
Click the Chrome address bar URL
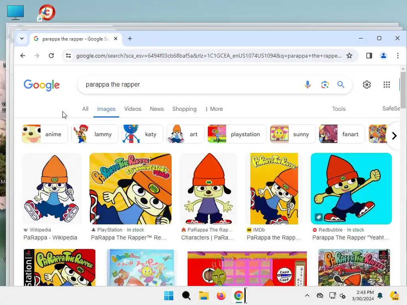(209, 56)
